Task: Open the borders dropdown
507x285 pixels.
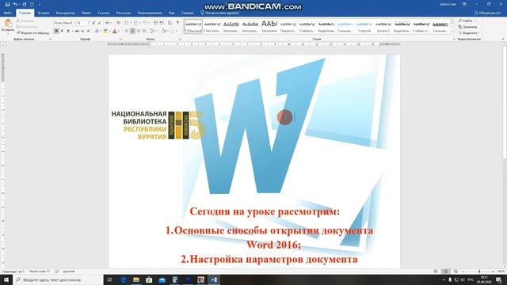Action: click(x=177, y=31)
